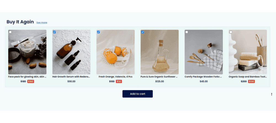Screen dimensions: 276x123
Task: Open the See more link
Action: tap(42, 23)
